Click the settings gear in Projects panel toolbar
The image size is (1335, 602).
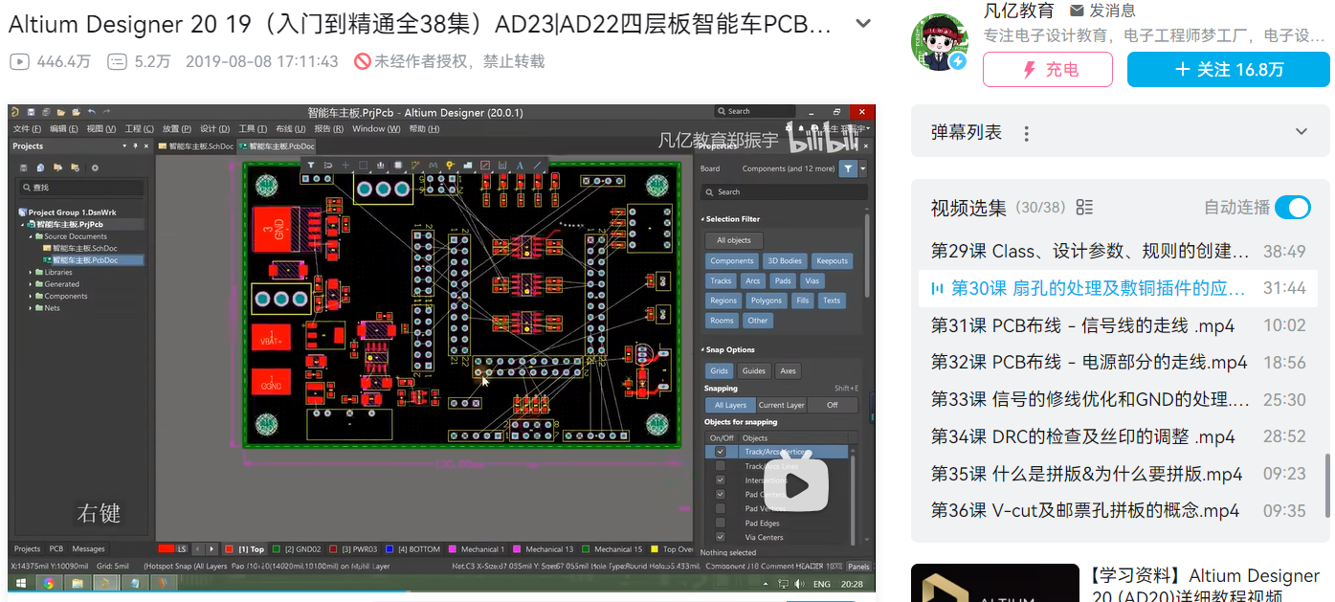click(x=95, y=167)
